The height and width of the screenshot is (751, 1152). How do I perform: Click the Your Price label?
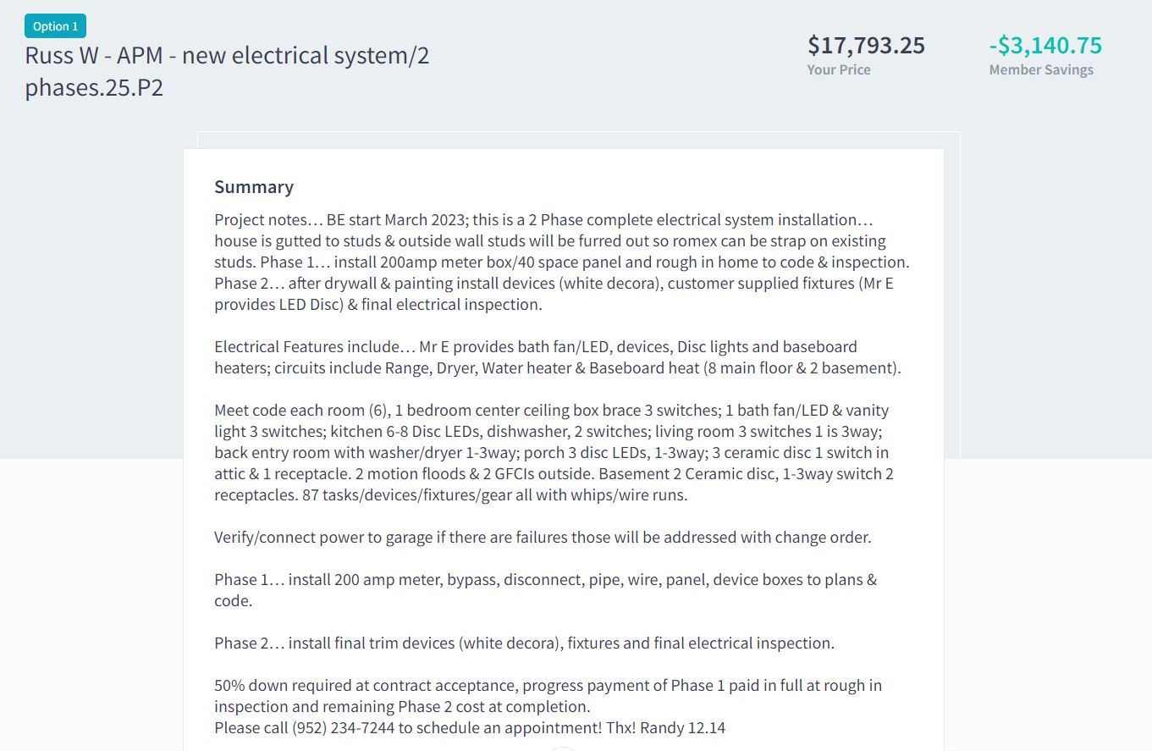click(x=838, y=69)
